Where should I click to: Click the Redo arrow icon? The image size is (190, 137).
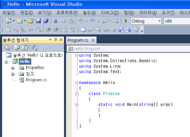tap(93, 21)
